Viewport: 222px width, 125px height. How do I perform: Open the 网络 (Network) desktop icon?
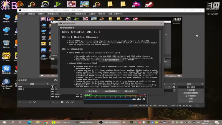click(6, 31)
